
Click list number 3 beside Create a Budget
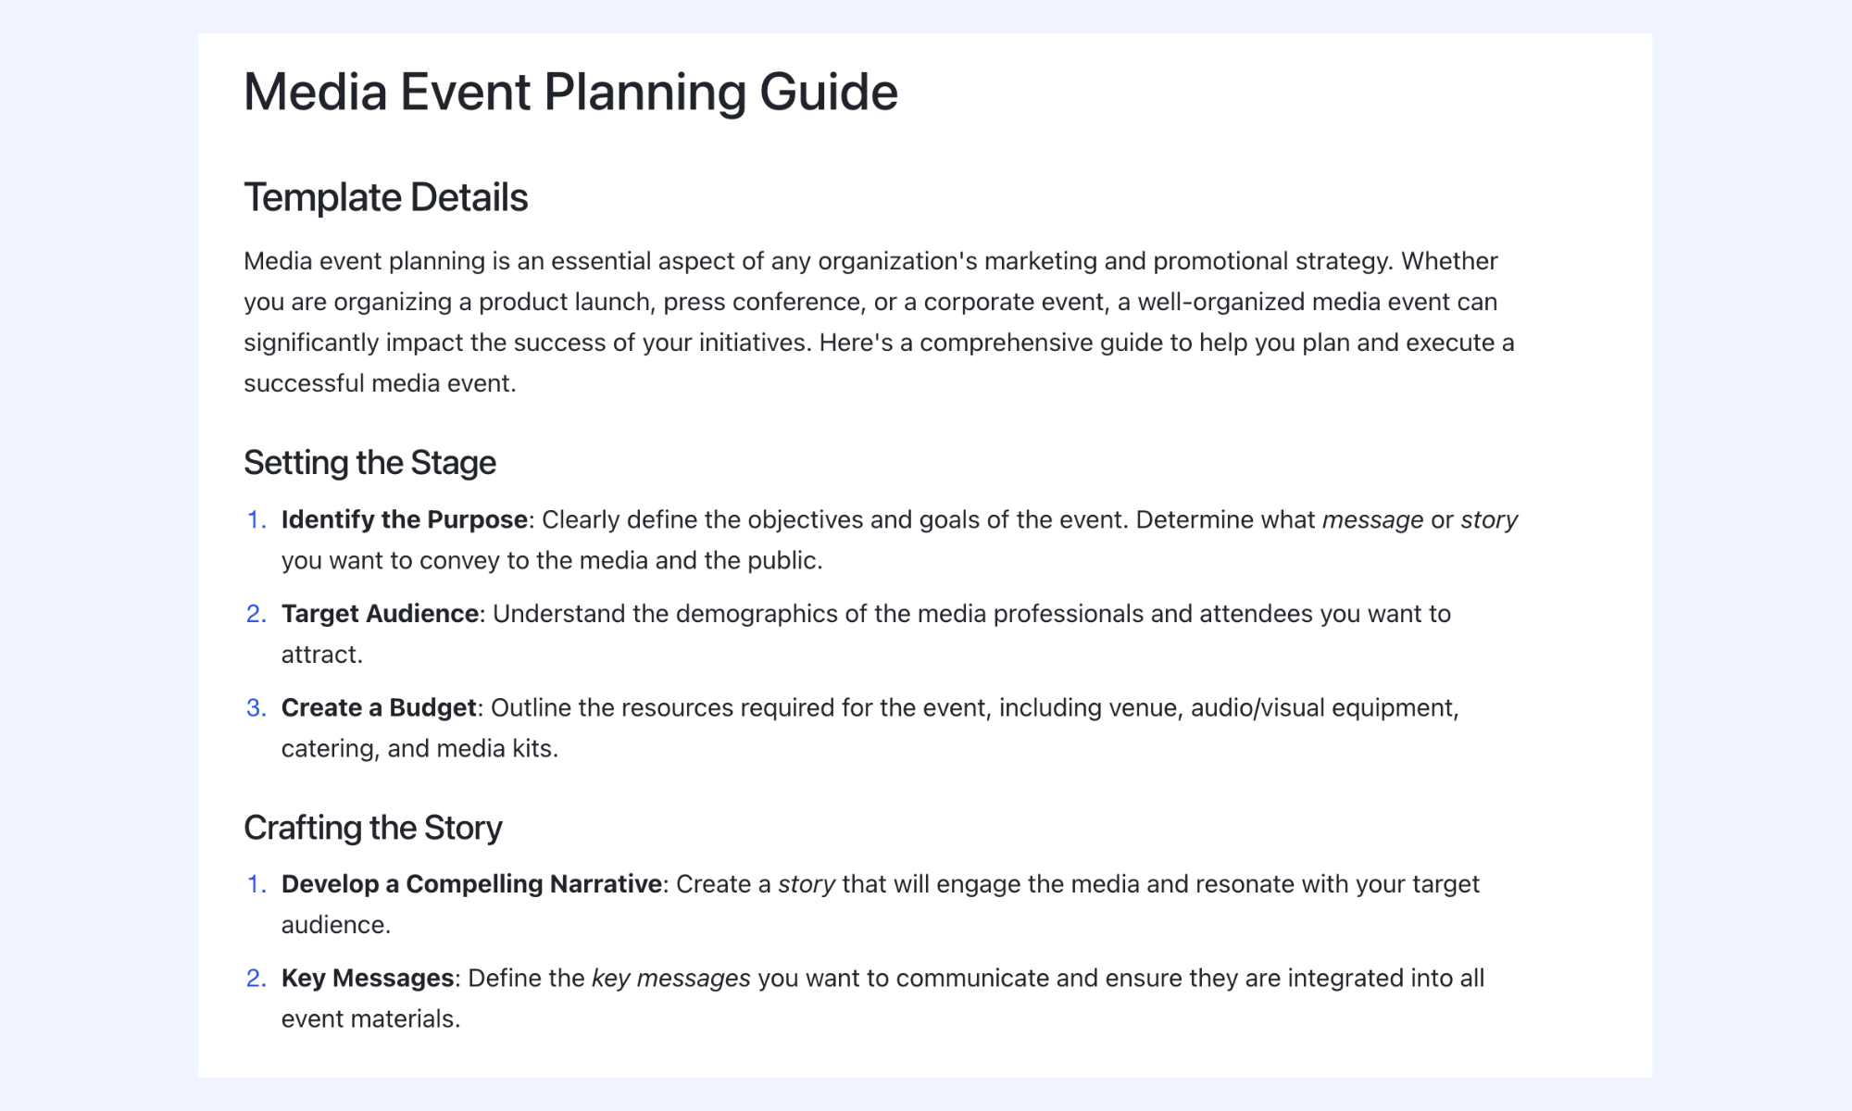click(x=256, y=707)
